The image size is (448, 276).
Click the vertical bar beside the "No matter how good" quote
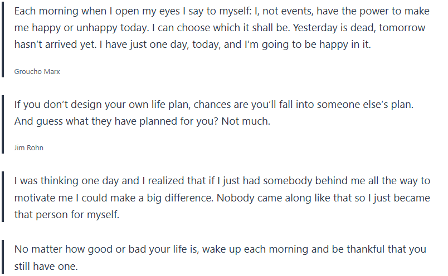coord(3,257)
